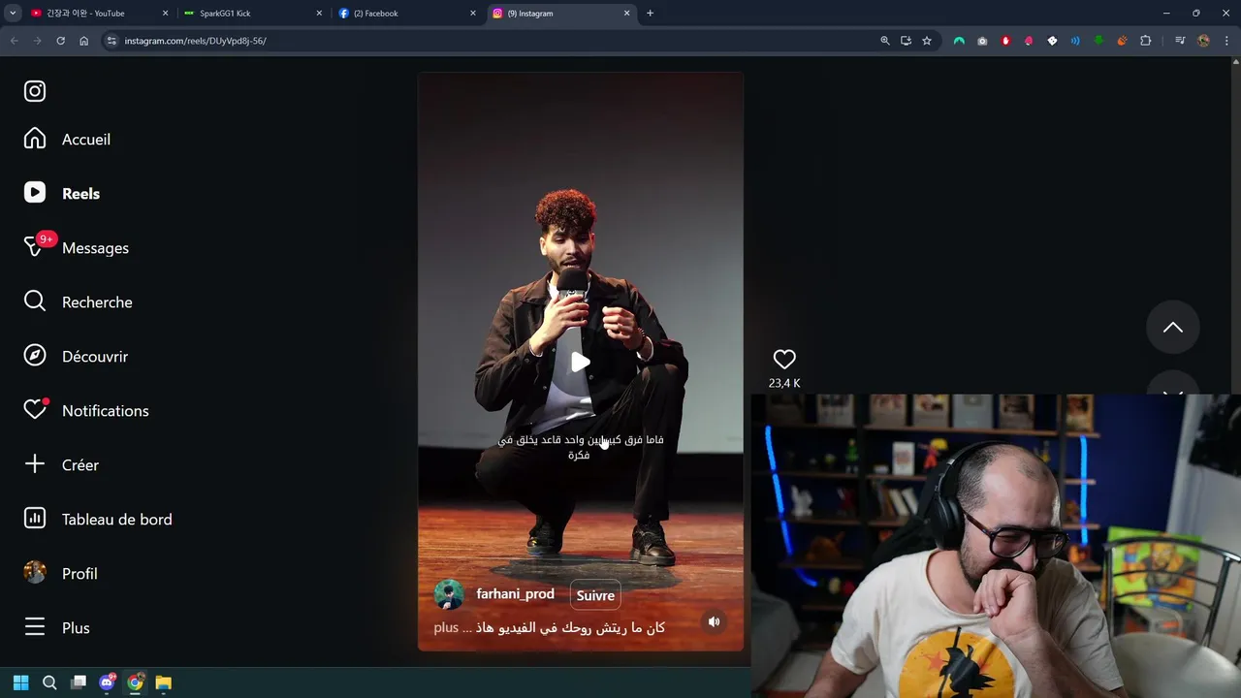
Task: Mute the reel audio with the speaker icon
Action: tap(714, 622)
